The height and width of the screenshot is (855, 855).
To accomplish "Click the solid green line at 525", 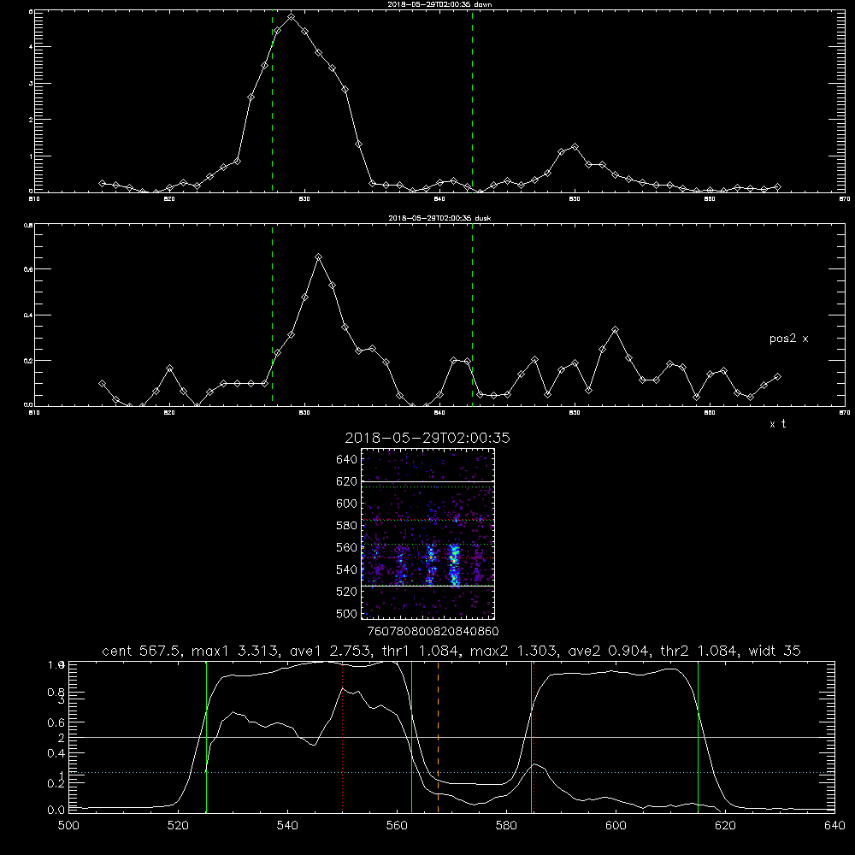I will coord(206,737).
